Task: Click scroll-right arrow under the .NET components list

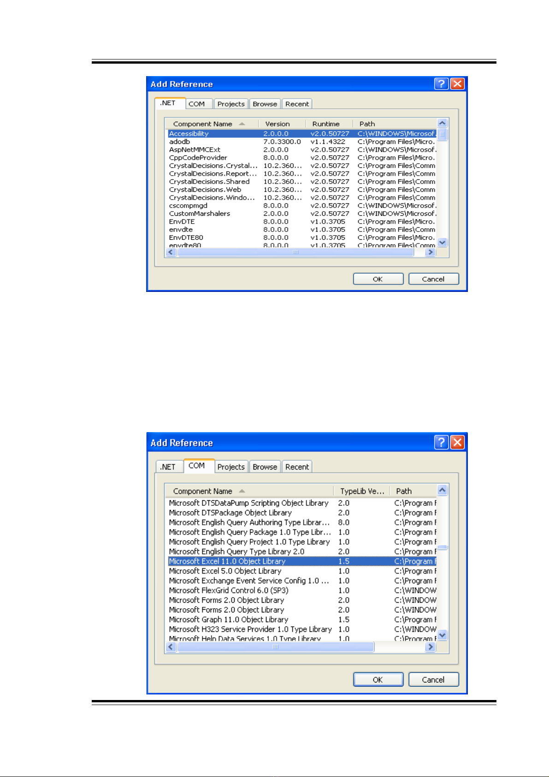Action: (x=430, y=252)
